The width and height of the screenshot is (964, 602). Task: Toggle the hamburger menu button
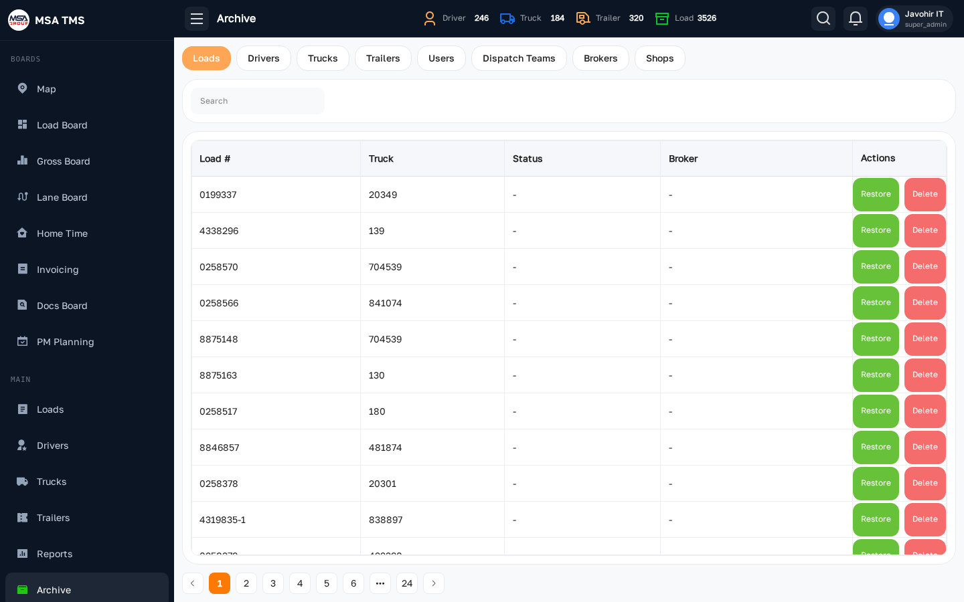click(x=197, y=19)
